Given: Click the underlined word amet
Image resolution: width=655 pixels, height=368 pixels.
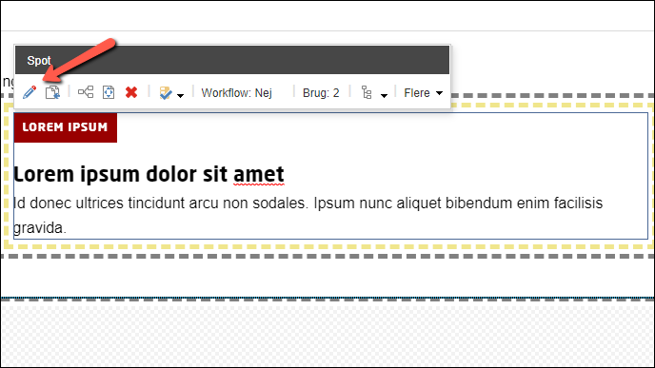Looking at the screenshot, I should point(259,174).
